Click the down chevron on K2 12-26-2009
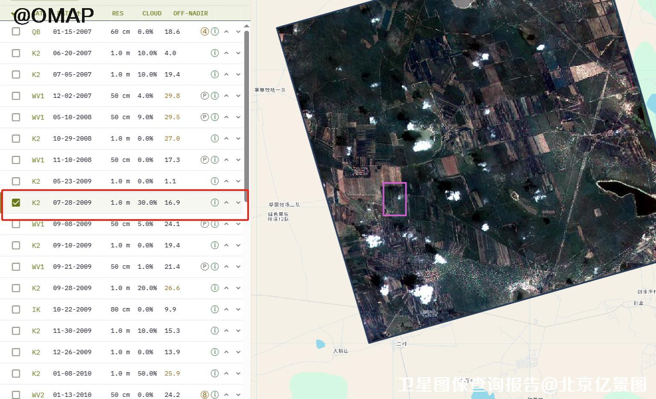The height and width of the screenshot is (399, 656). pyautogui.click(x=238, y=352)
